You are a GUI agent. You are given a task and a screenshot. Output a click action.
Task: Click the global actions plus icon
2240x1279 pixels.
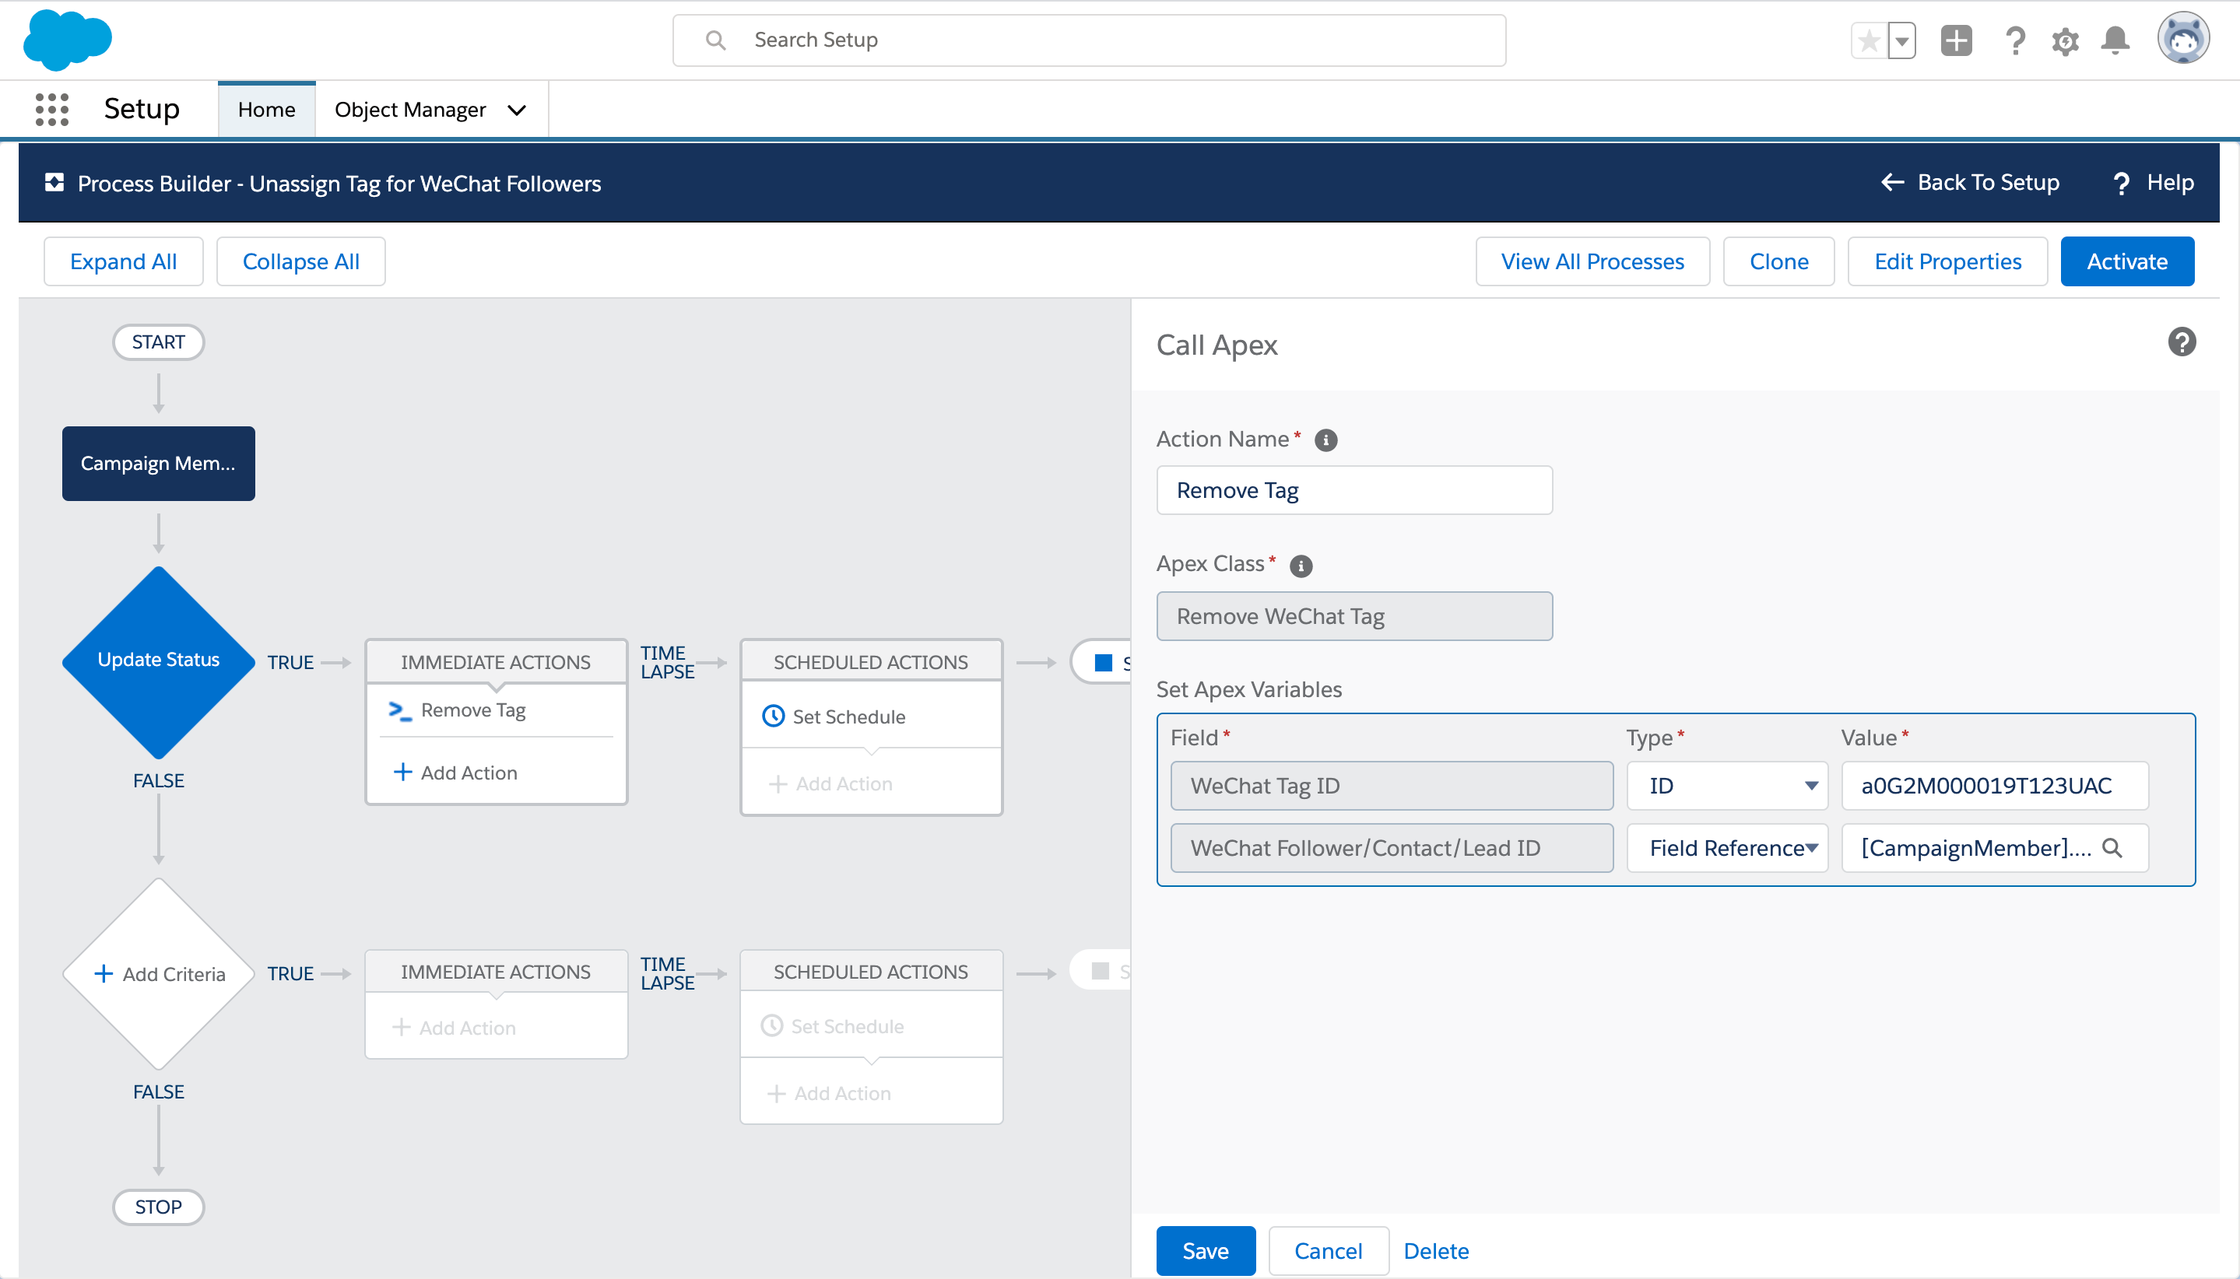click(x=1956, y=40)
